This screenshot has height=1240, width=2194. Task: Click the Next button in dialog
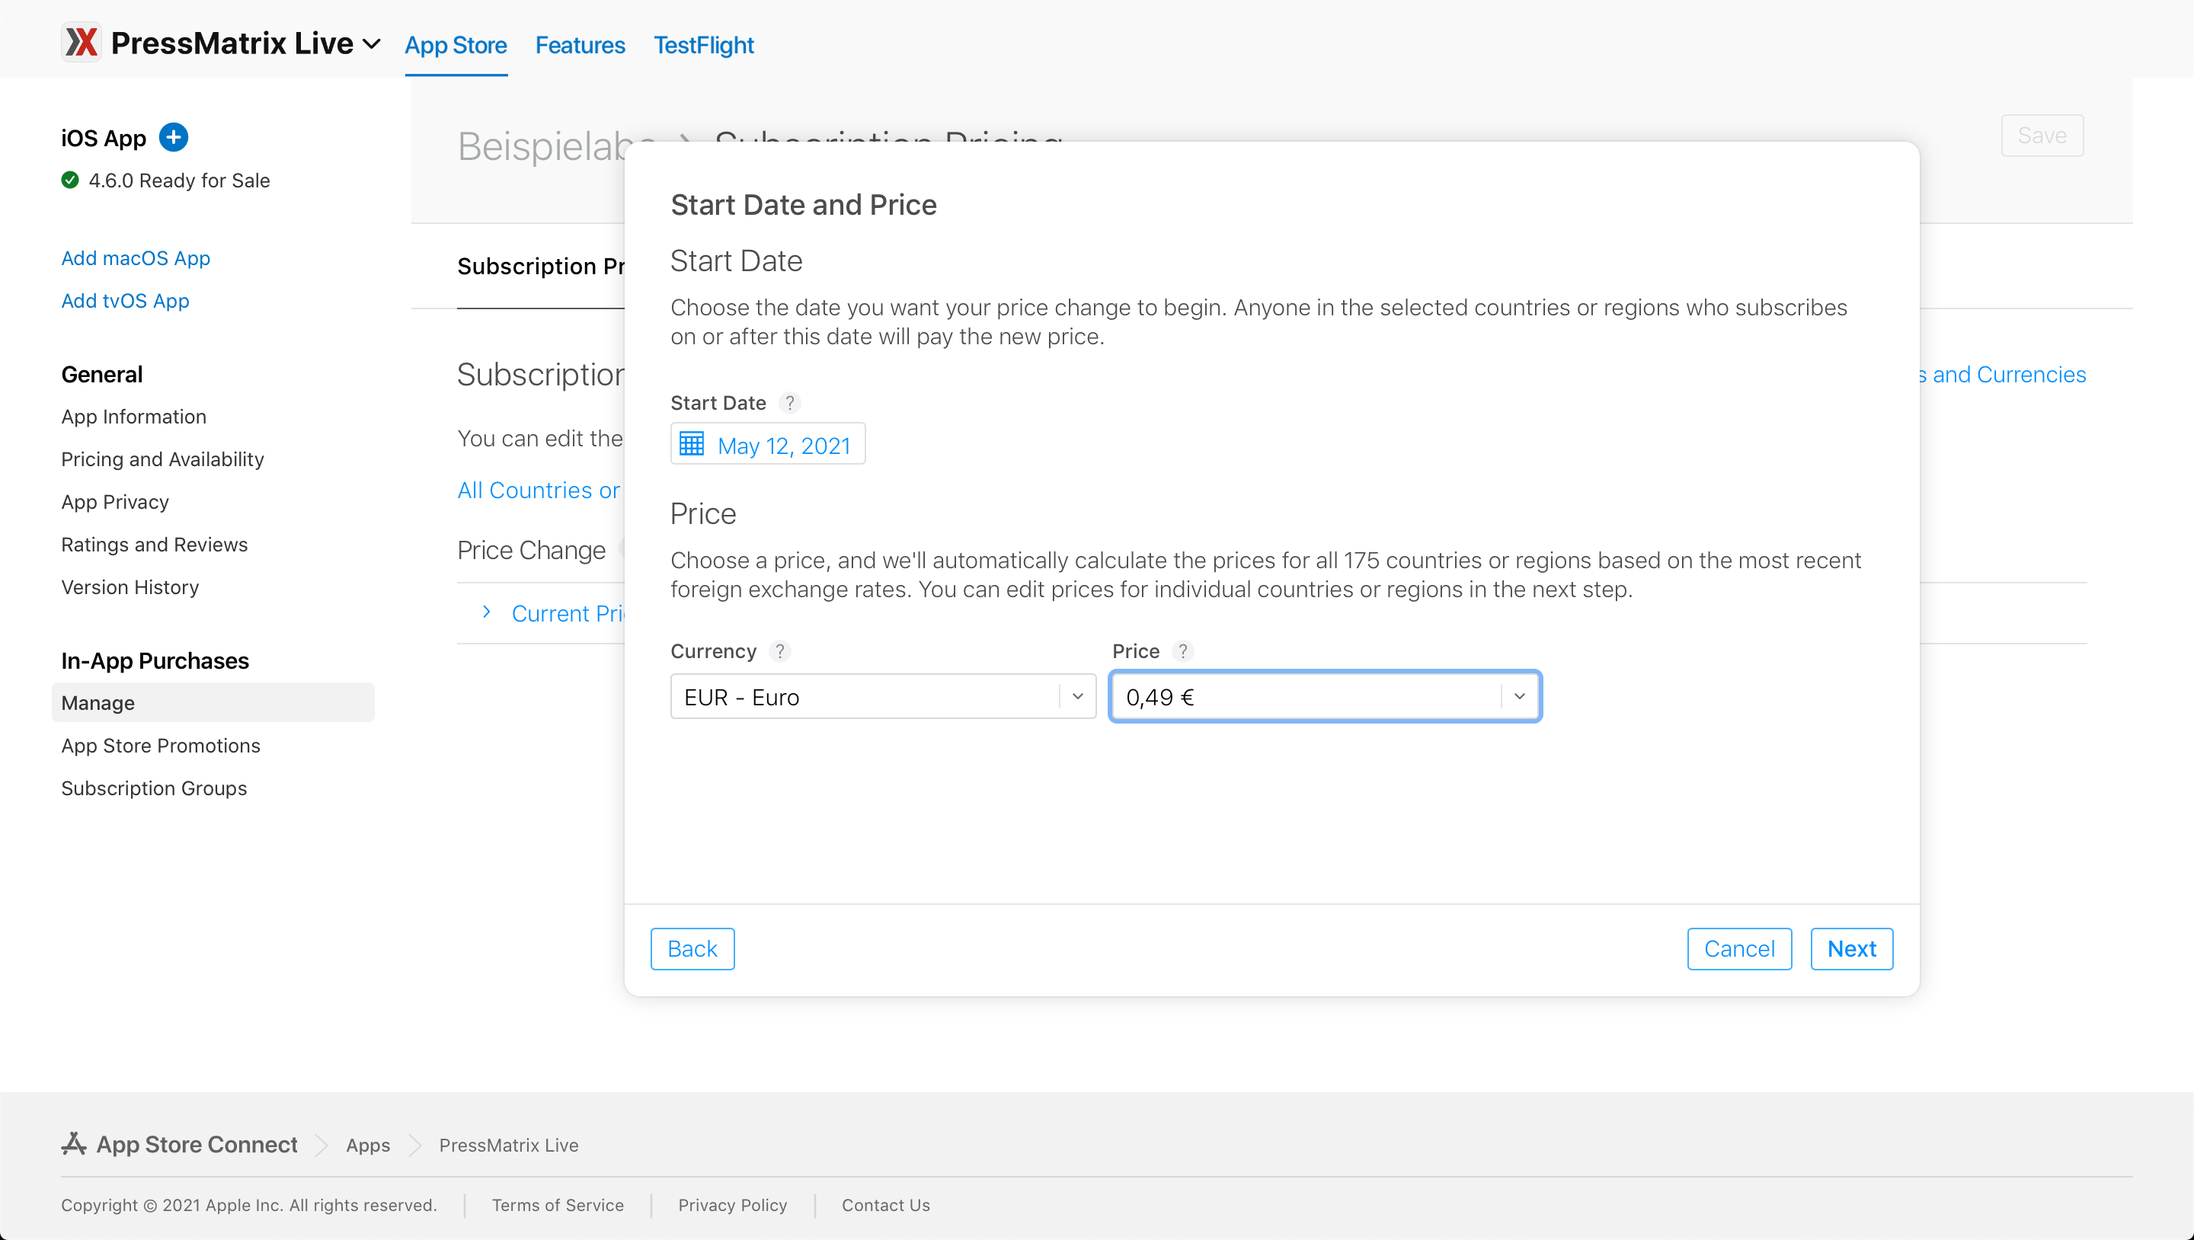point(1852,949)
